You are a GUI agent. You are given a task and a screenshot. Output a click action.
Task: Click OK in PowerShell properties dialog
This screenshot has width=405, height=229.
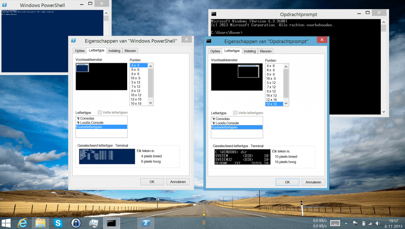pos(152,182)
